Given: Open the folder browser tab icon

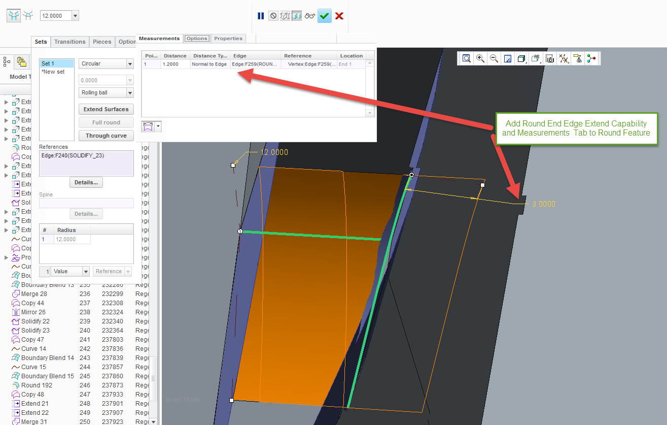Looking at the screenshot, I should 21,61.
